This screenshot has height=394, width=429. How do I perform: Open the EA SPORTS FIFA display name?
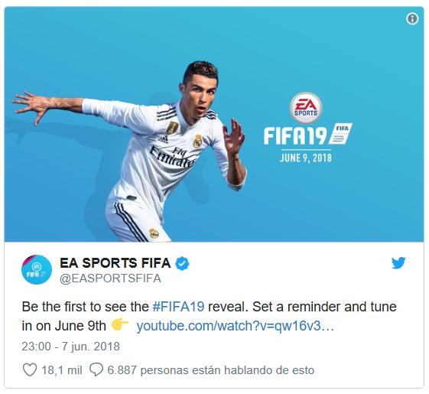pos(115,263)
